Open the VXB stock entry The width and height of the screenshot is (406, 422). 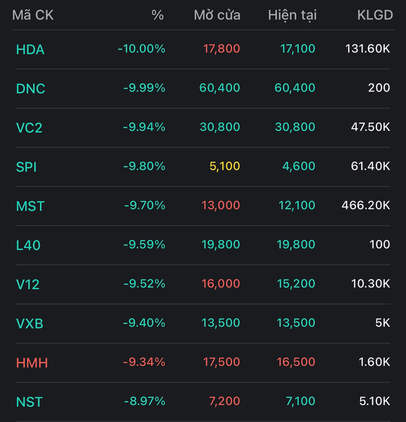click(x=30, y=323)
